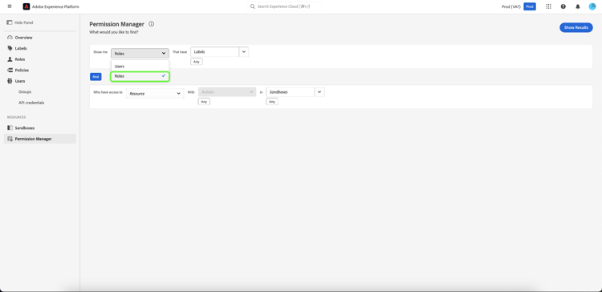This screenshot has height=292, width=602.
Task: Open the hamburger navigation menu
Action: click(10, 6)
